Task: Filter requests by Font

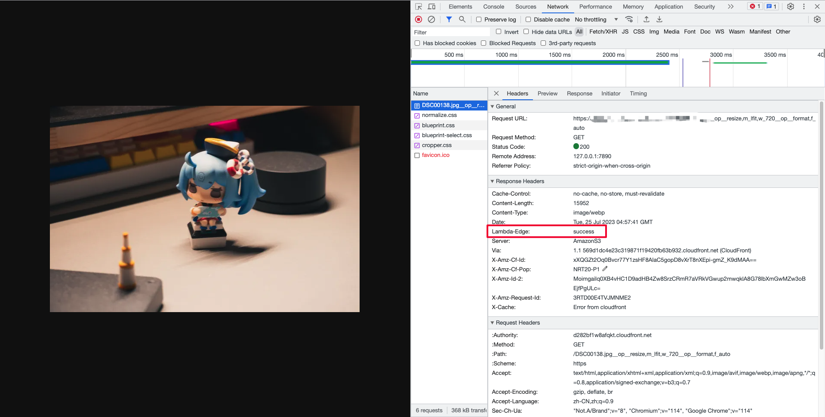Action: point(690,31)
